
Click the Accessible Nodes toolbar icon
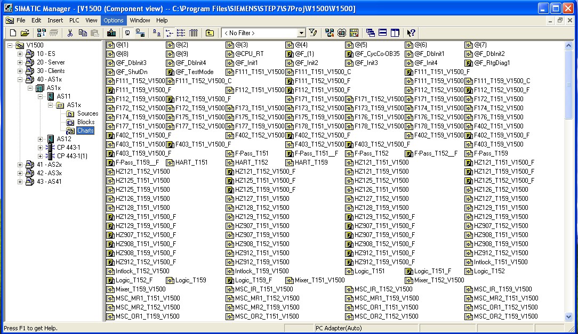point(41,33)
